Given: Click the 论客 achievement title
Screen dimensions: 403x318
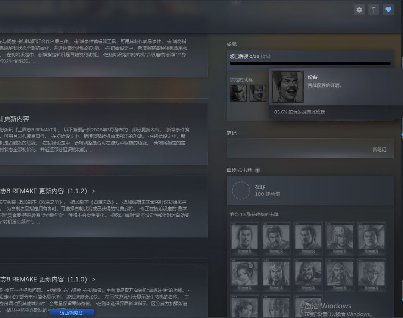Looking at the screenshot, I should click(313, 77).
